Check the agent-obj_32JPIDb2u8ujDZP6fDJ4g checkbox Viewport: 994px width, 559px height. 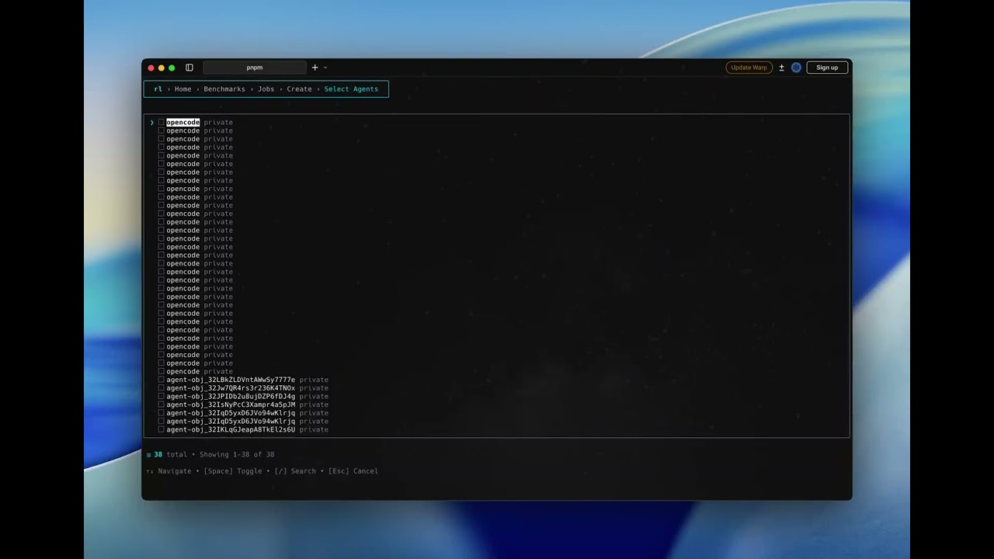pyautogui.click(x=161, y=397)
